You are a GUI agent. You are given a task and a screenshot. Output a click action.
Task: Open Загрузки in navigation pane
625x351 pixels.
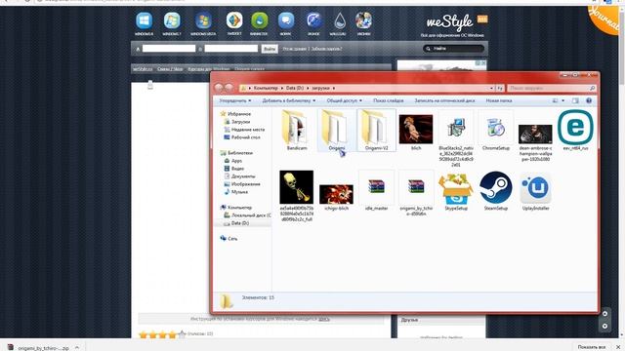pos(240,122)
